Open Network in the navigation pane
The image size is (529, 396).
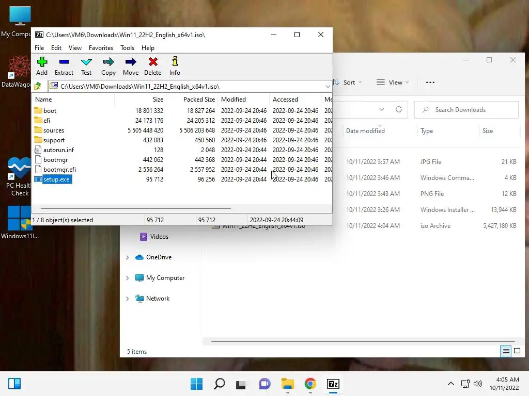[152, 299]
